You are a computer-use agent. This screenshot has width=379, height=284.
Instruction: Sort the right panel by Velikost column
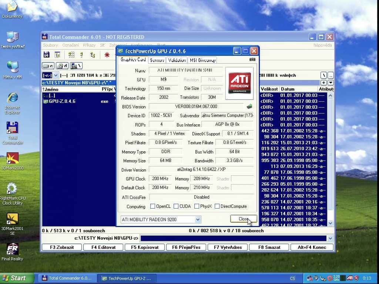[x=269, y=89]
